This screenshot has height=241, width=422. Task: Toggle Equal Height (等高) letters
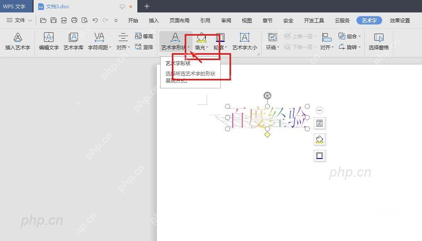pyautogui.click(x=144, y=37)
